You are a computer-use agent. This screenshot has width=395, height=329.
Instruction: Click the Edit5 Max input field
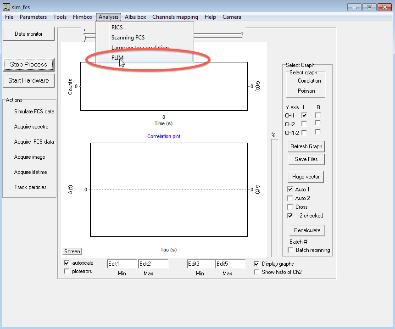pyautogui.click(x=230, y=264)
